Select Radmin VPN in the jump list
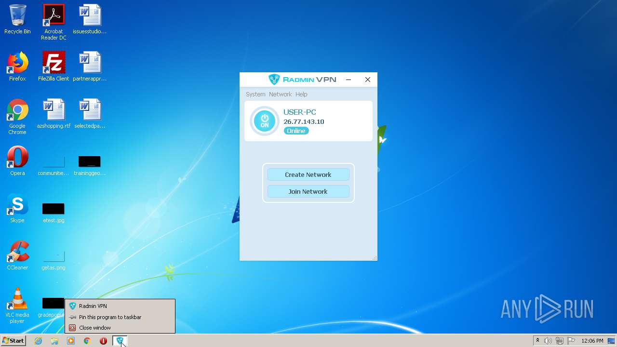The image size is (617, 347). pyautogui.click(x=120, y=306)
